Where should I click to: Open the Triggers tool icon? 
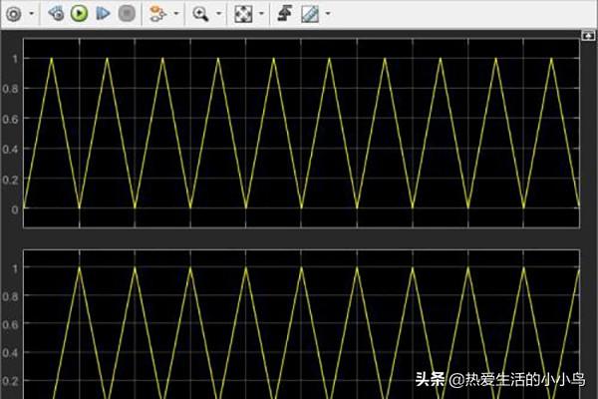(284, 14)
